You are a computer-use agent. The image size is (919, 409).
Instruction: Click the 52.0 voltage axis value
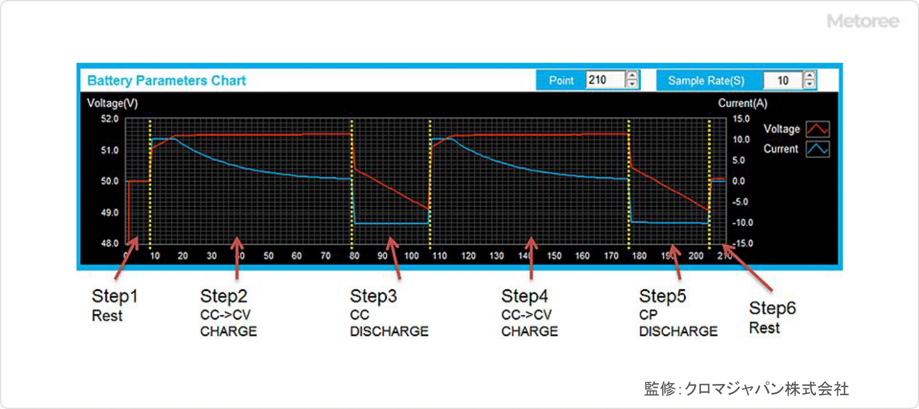110,119
